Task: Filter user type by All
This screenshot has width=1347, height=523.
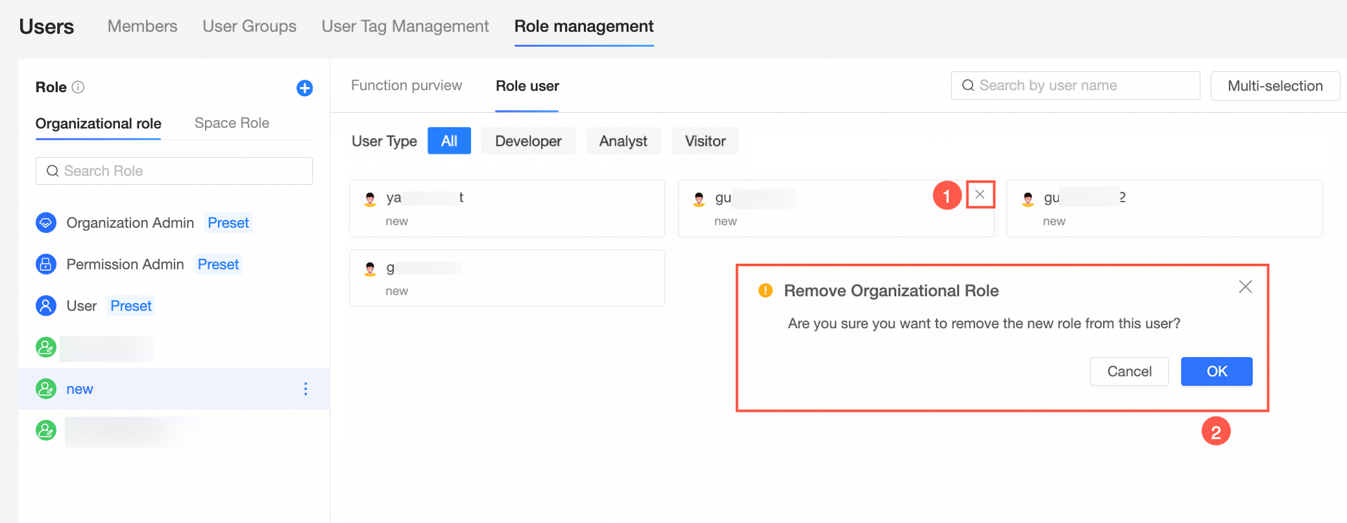Action: [x=449, y=141]
